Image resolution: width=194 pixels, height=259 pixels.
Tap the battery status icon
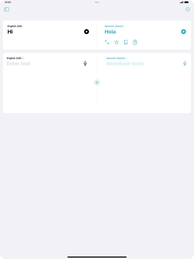click(x=187, y=2)
